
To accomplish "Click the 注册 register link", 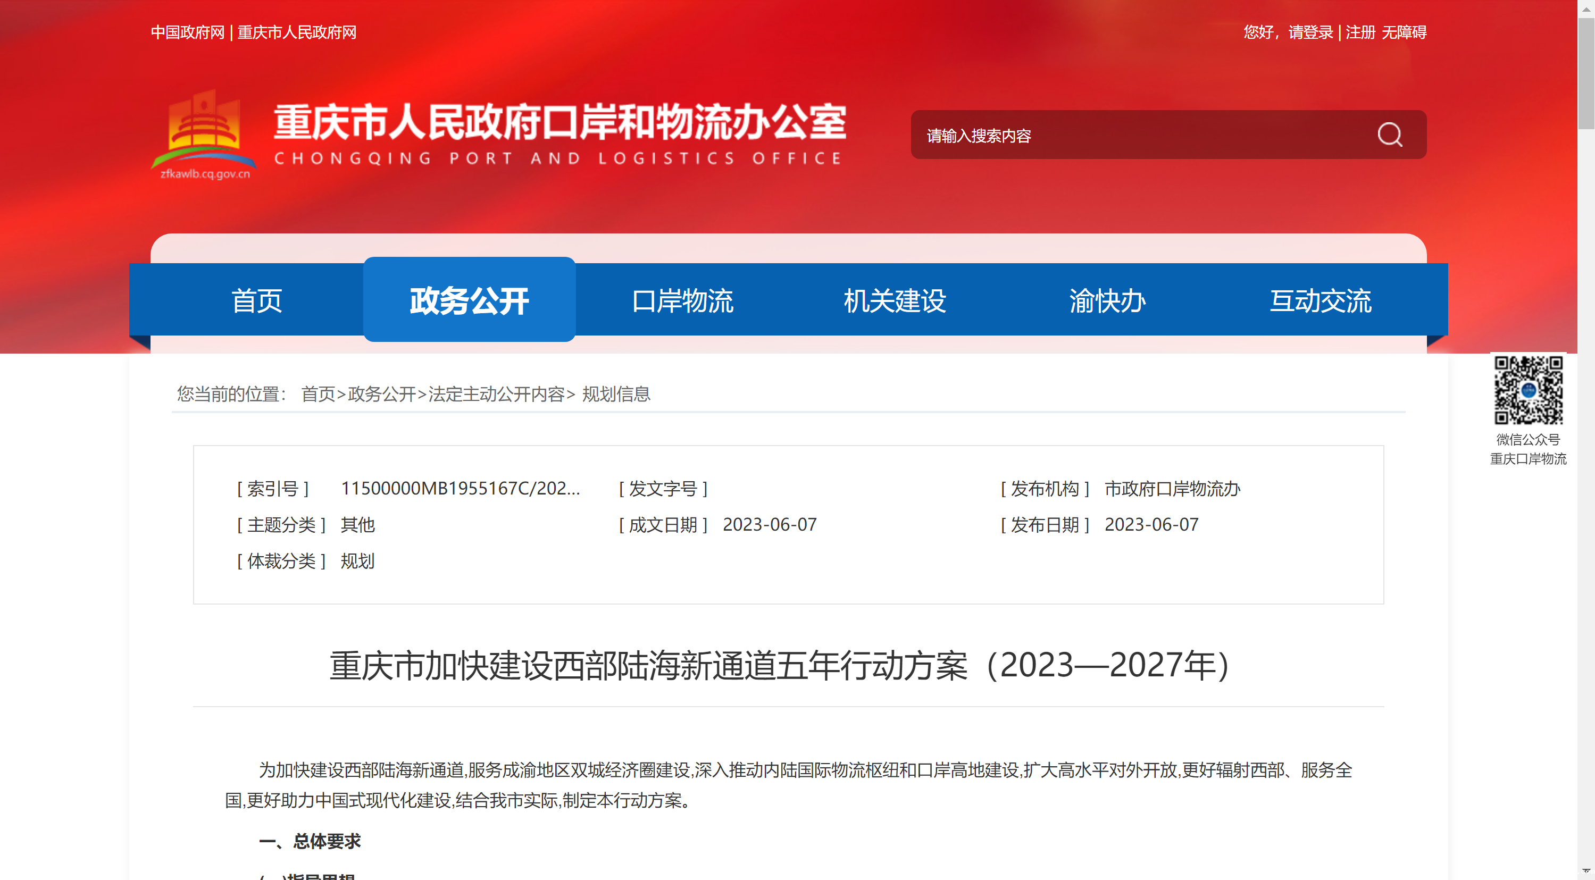I will pos(1360,32).
